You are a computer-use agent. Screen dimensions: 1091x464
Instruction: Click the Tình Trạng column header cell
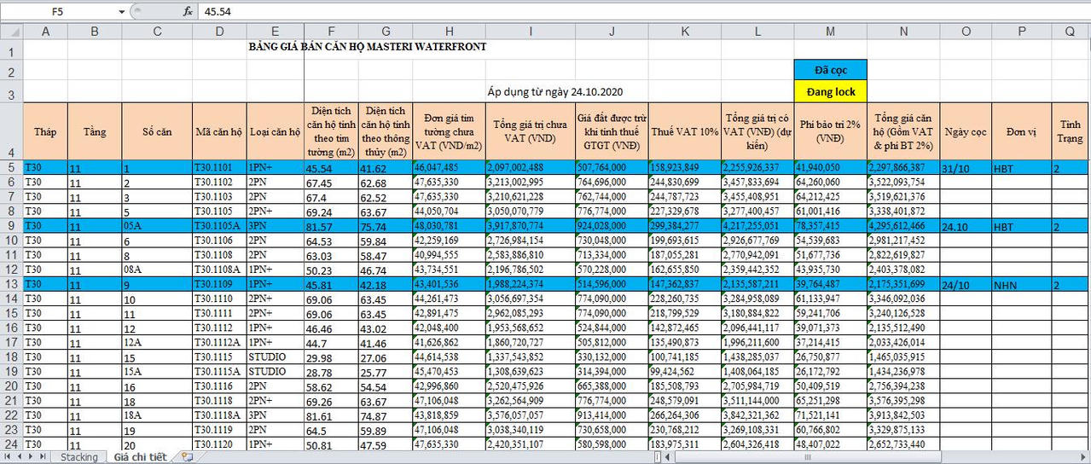pyautogui.click(x=1070, y=132)
